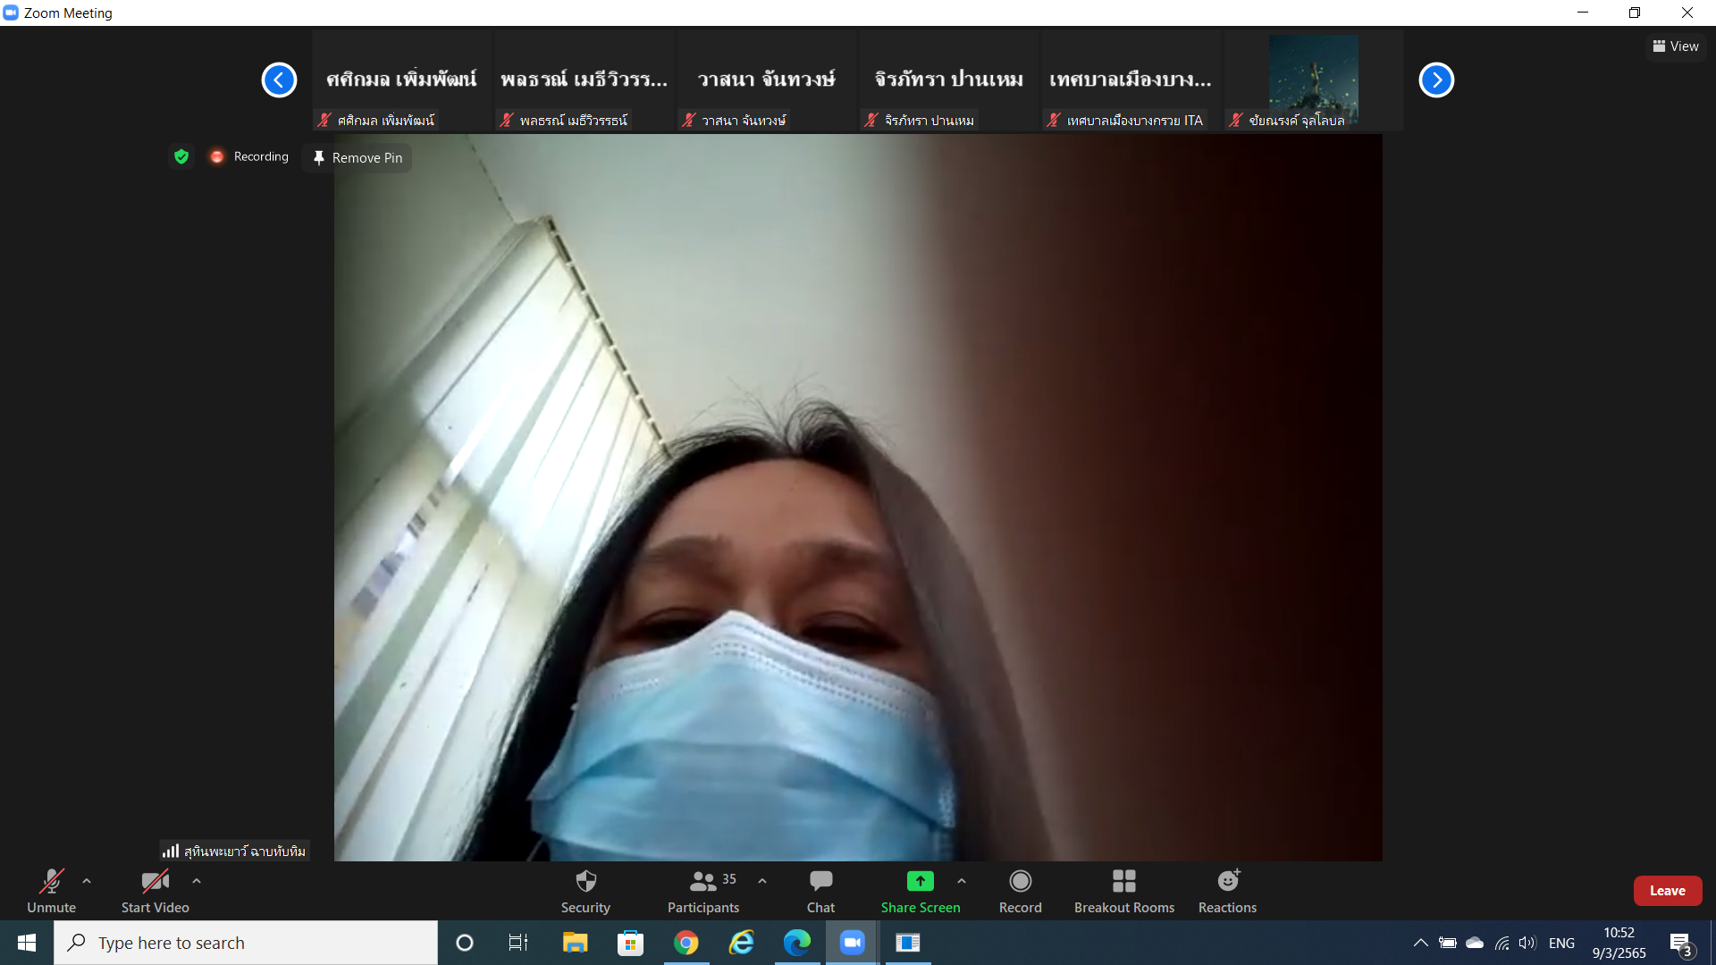1716x965 pixels.
Task: Select participant tile พลธรณ์ เมธีวิวรรธน์
Action: (x=584, y=80)
